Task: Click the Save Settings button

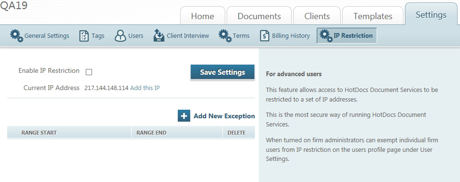Action: (222, 72)
